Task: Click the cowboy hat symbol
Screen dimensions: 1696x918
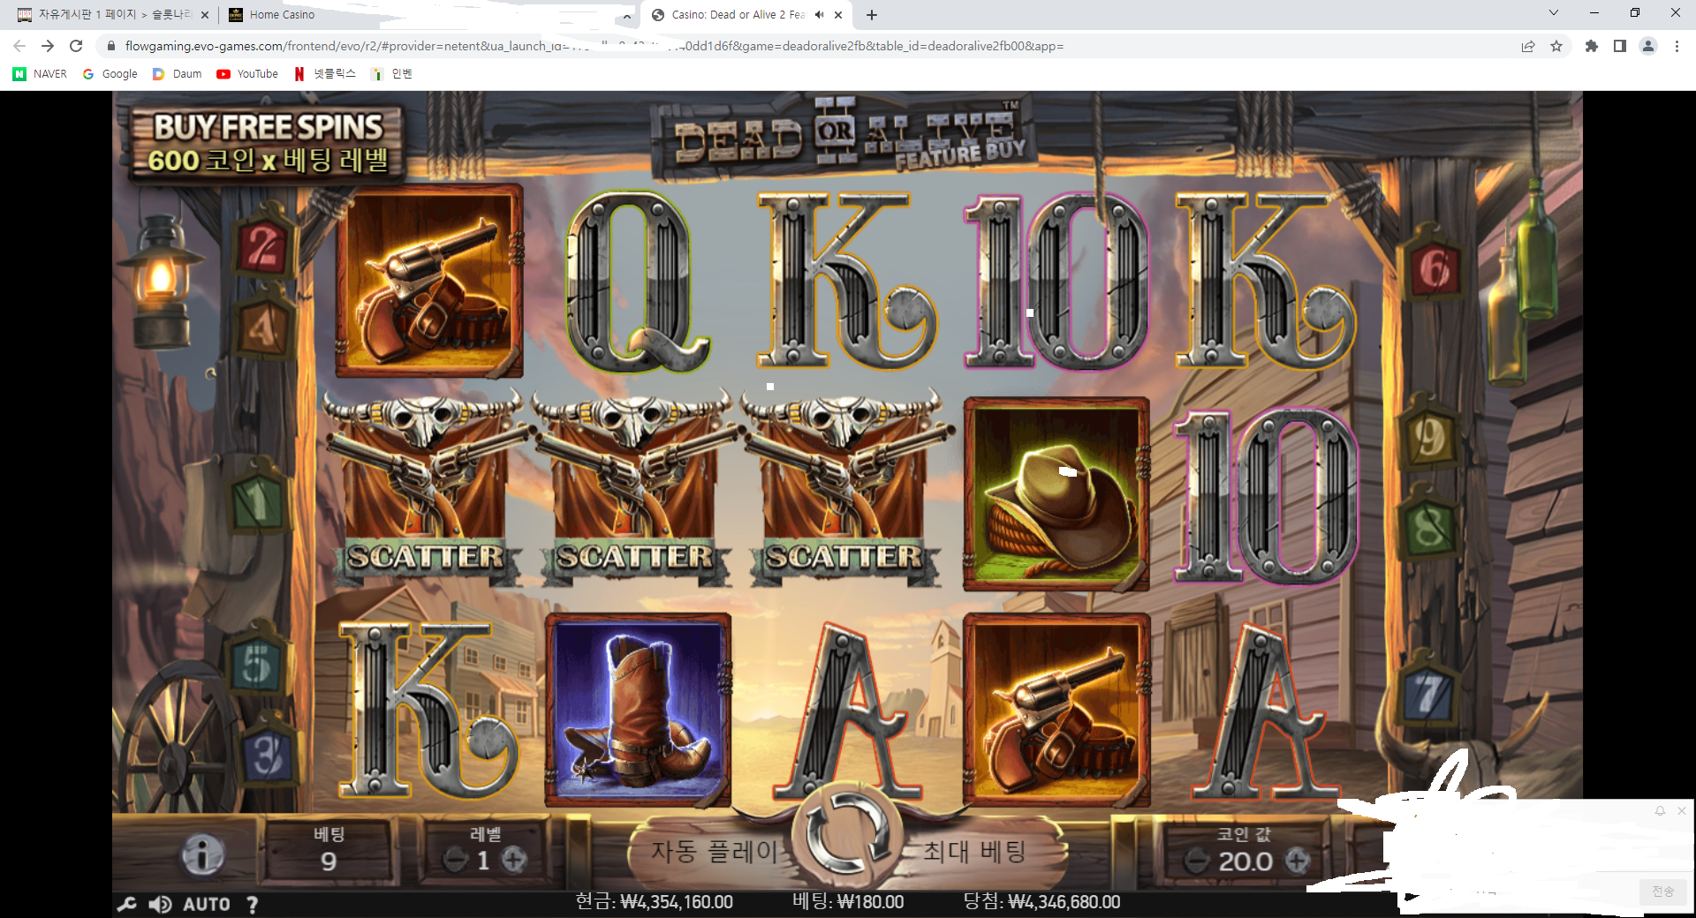Action: coord(1056,494)
